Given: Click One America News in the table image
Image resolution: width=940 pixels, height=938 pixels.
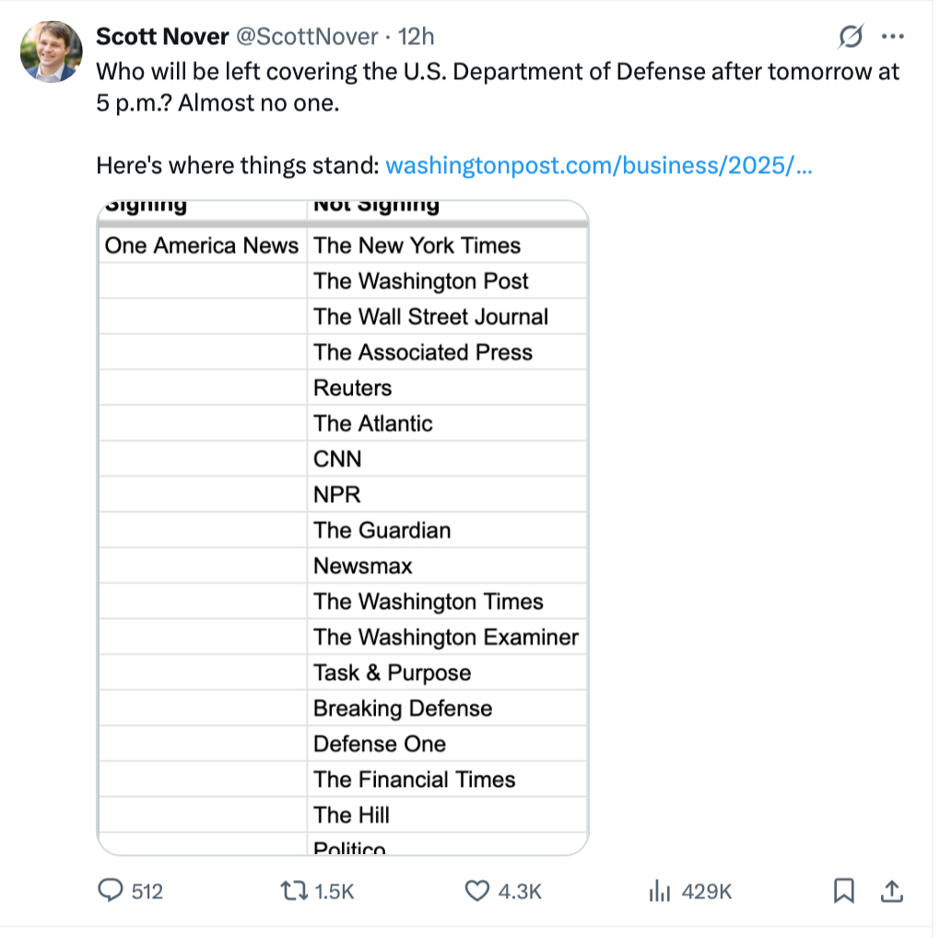Looking at the screenshot, I should 202,246.
